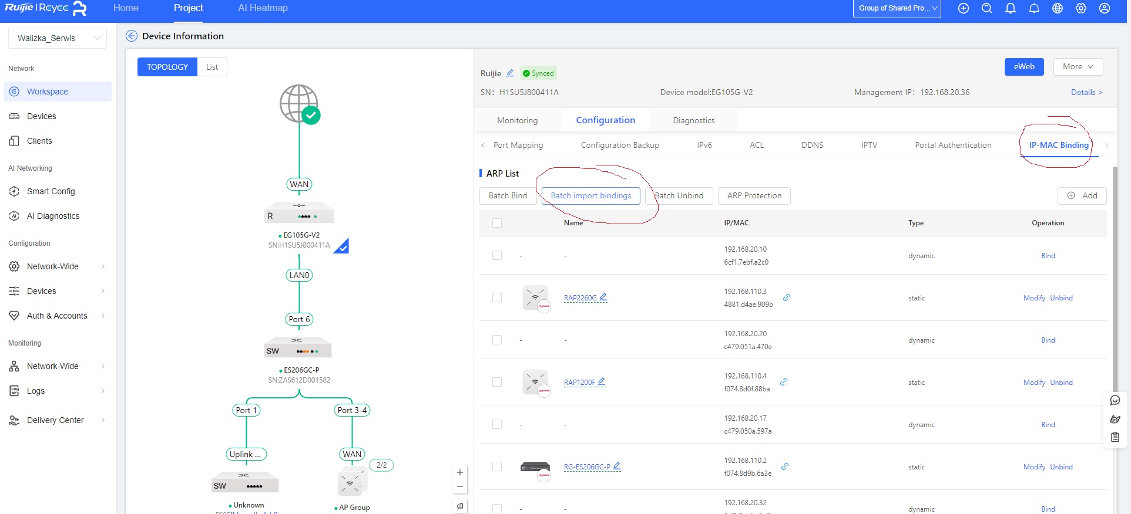Image resolution: width=1131 pixels, height=514 pixels.
Task: Select the Unknown switch icon in topology
Action: pyautogui.click(x=245, y=482)
